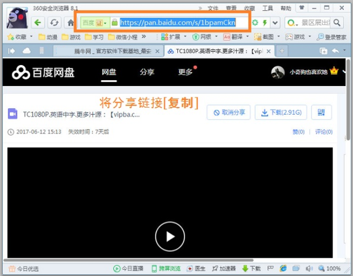Image resolution: width=353 pixels, height=276 pixels.
Task: Select the 分享 navigation tab
Action: 147,72
